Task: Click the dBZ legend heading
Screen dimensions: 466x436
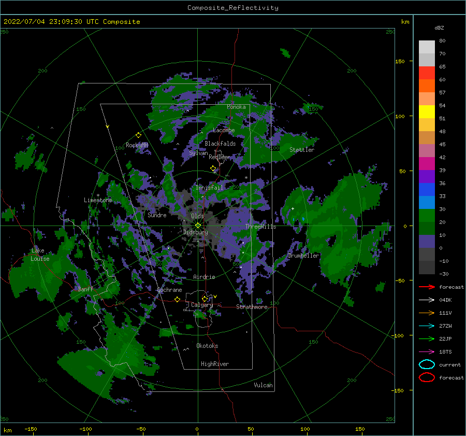Action: (439, 27)
